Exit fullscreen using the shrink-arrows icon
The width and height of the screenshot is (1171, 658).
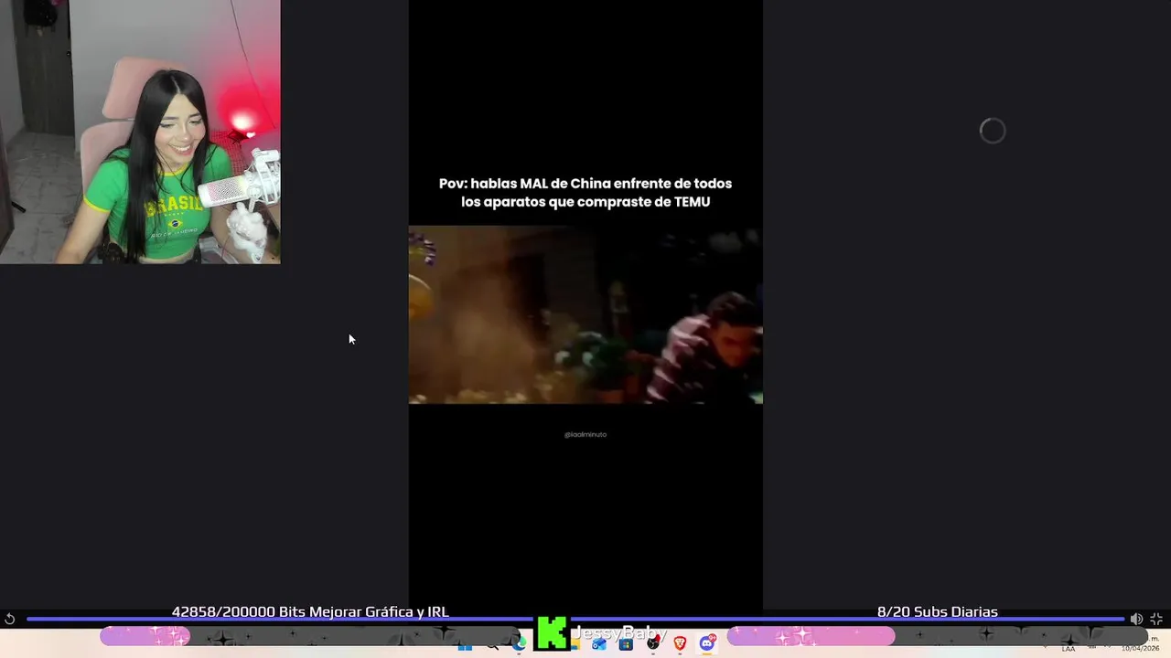click(1156, 619)
